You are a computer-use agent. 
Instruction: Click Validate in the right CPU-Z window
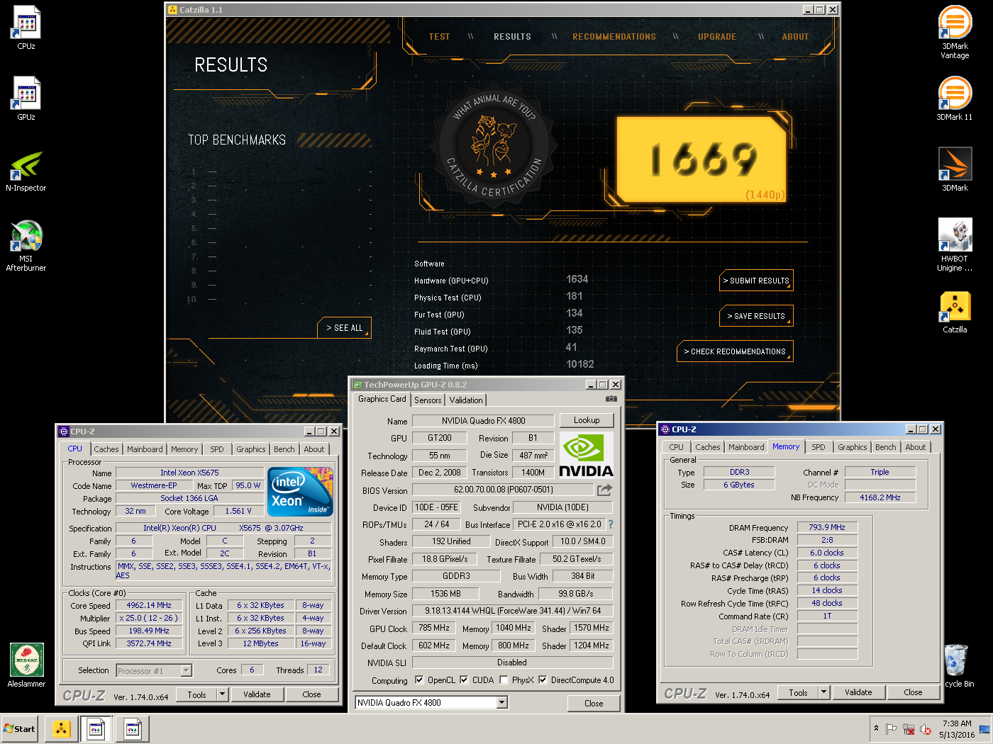[x=858, y=692]
